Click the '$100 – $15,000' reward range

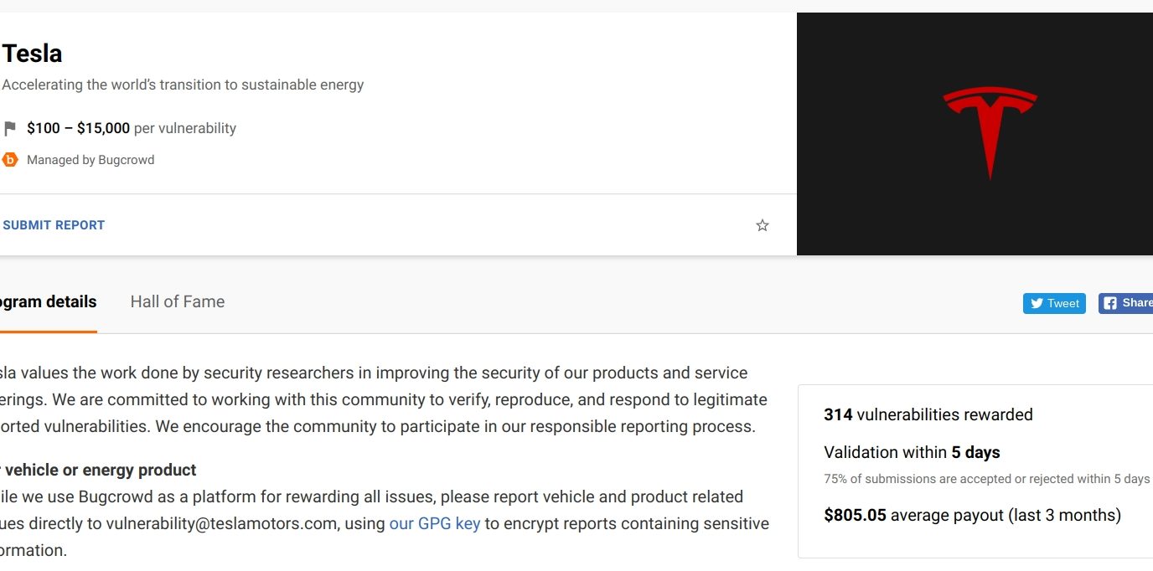(x=78, y=129)
